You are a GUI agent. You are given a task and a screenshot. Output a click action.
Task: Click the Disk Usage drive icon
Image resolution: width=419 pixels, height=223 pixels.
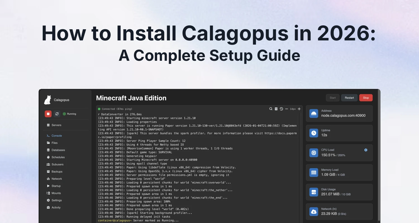314,192
